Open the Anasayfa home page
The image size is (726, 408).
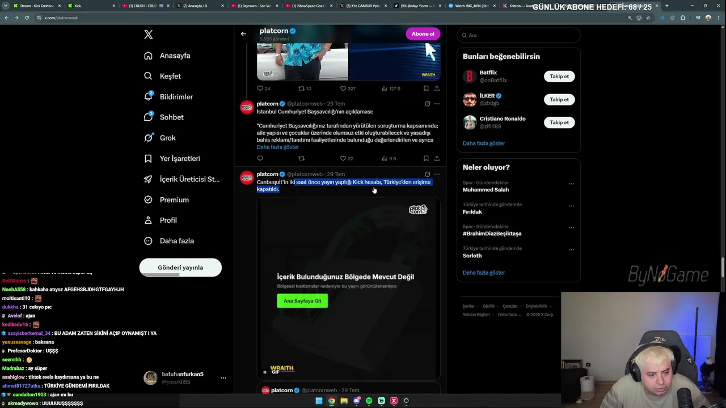(x=167, y=56)
